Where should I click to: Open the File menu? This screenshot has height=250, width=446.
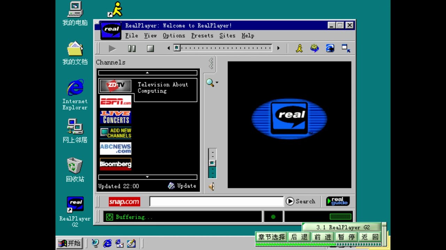[132, 35]
